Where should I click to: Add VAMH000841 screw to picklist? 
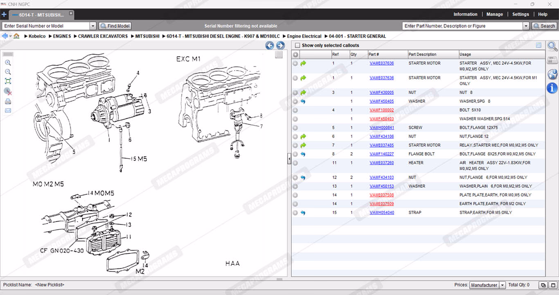(x=295, y=128)
